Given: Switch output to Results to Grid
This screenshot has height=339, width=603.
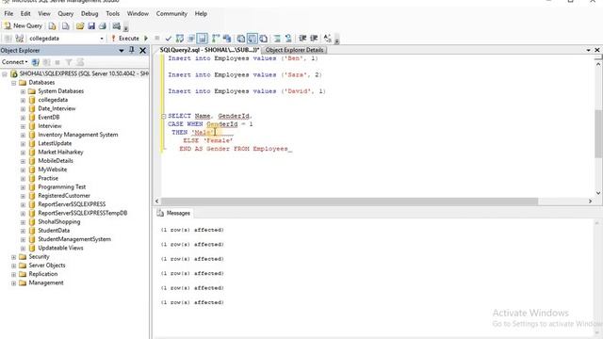Looking at the screenshot, I should coord(252,39).
